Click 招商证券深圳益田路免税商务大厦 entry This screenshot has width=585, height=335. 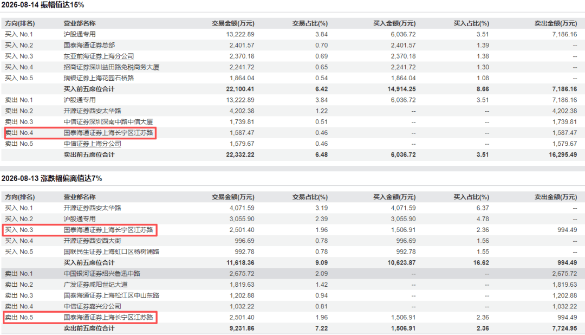coord(111,67)
